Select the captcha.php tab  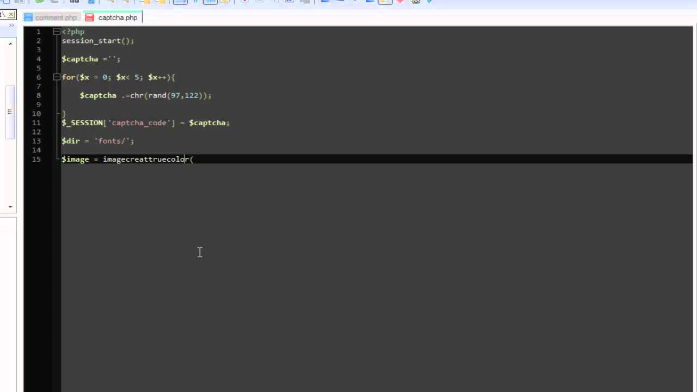(x=112, y=18)
